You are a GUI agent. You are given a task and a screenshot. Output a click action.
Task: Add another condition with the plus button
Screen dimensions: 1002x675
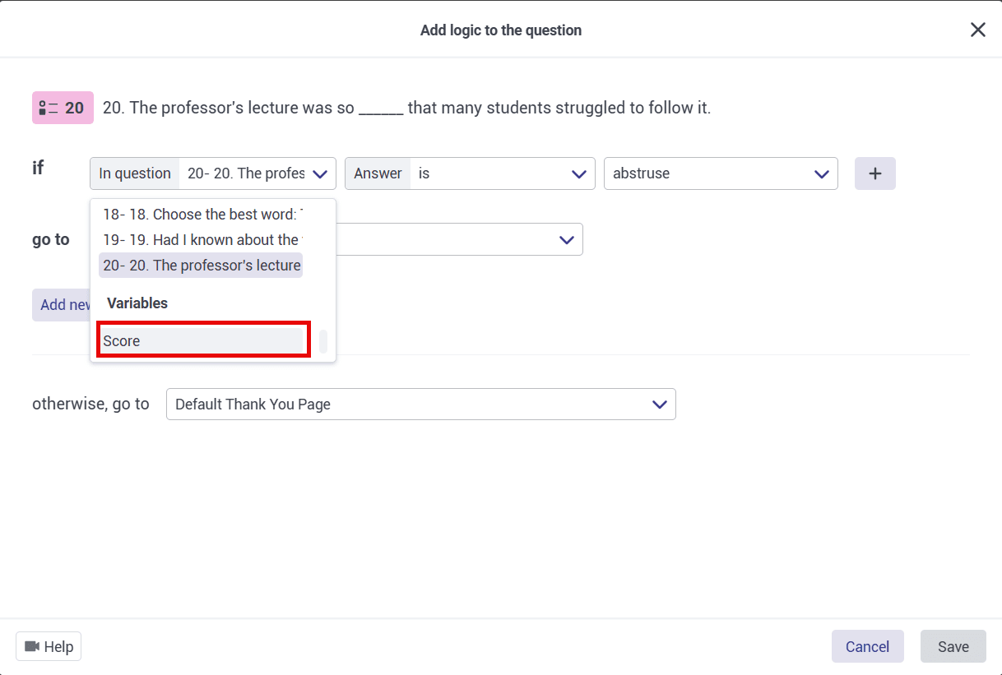pos(875,173)
